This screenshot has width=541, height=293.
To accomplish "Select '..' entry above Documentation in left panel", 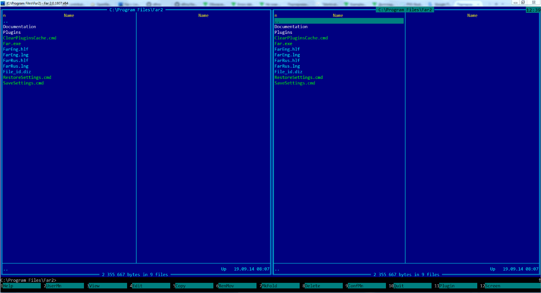I will click(x=5, y=21).
